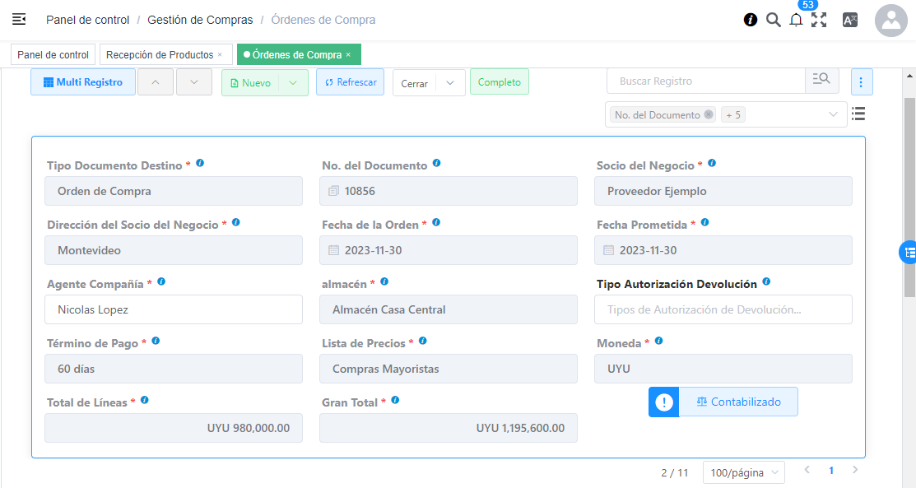The height and width of the screenshot is (488, 916).
Task: Click the vertical three-dot options menu
Action: [861, 82]
